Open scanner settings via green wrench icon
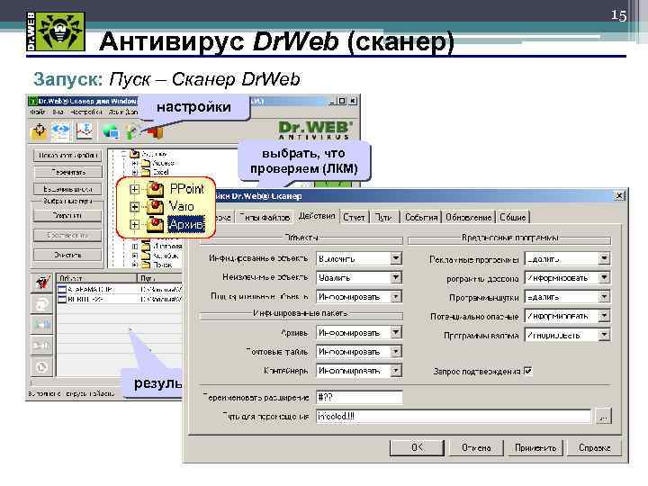Viewport: 648px width, 486px height. click(x=132, y=131)
